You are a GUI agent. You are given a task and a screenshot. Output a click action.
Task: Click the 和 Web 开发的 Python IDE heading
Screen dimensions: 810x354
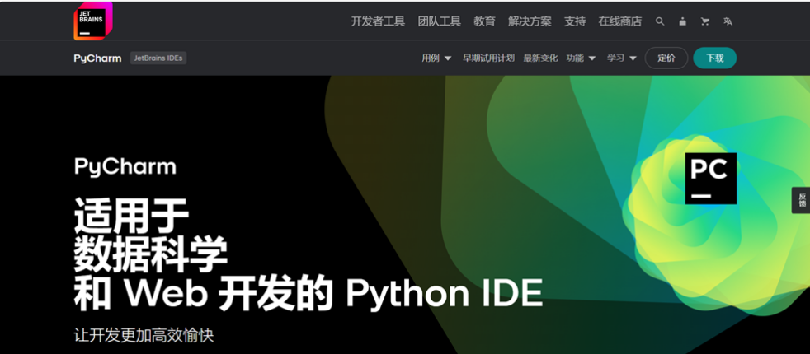tap(308, 294)
